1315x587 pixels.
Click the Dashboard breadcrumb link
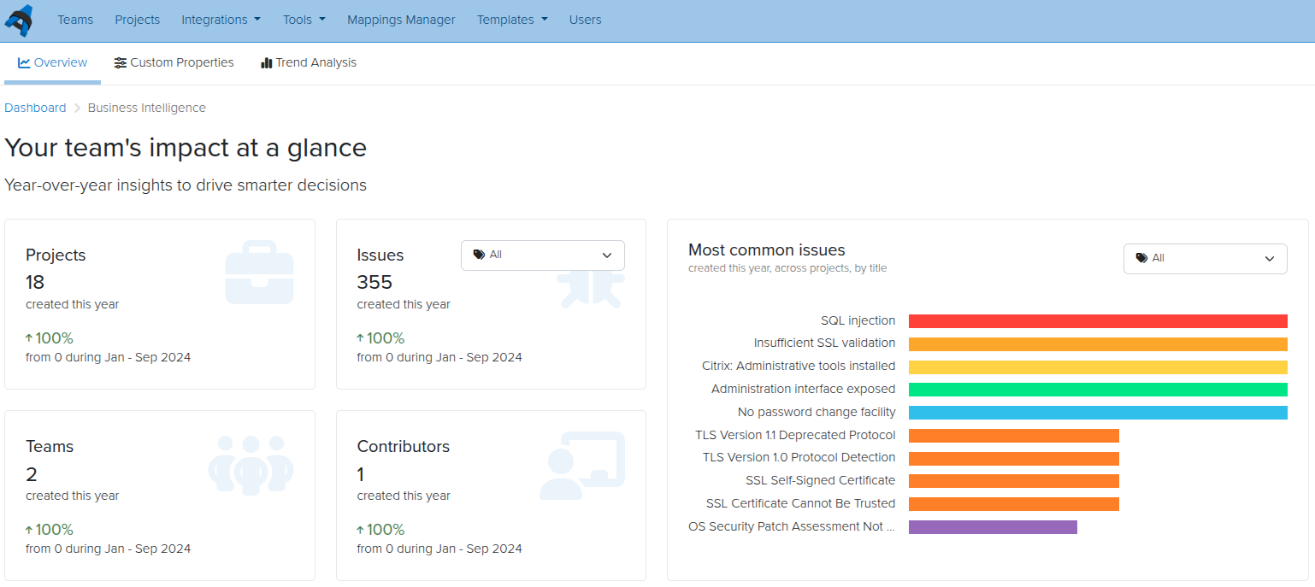35,108
